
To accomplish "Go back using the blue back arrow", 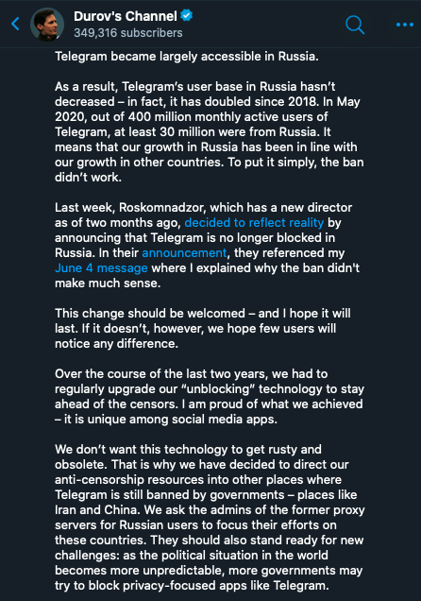I will coord(15,24).
